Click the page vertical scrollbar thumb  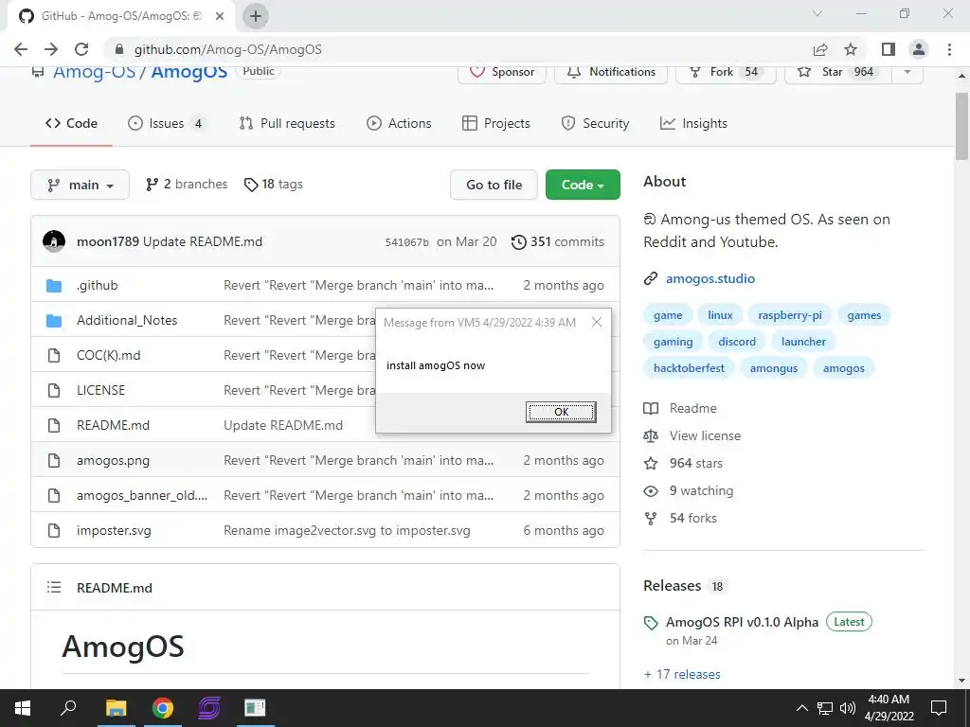point(961,127)
